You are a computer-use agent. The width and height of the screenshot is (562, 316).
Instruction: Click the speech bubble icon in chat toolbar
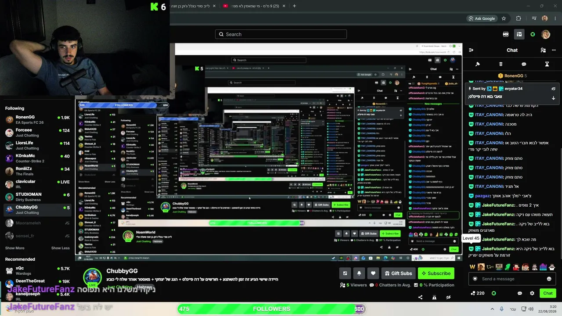point(524,64)
